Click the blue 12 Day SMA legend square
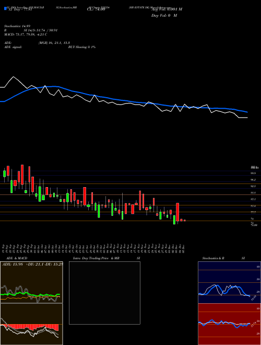The image size is (261, 345). (5, 8)
